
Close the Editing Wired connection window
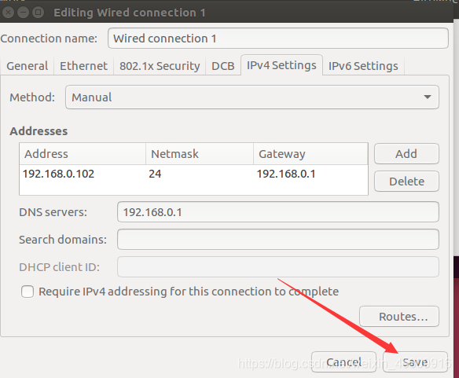8,13
